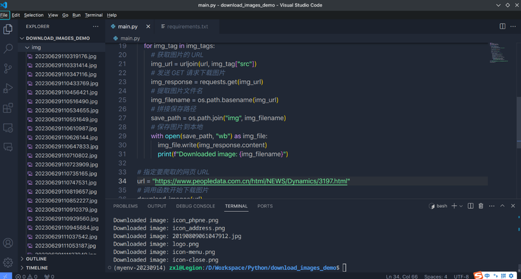Screen dimensions: 521x279
Task: Open the Terminal menu
Action: point(94,15)
